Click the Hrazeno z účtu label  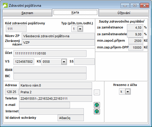[125, 85]
